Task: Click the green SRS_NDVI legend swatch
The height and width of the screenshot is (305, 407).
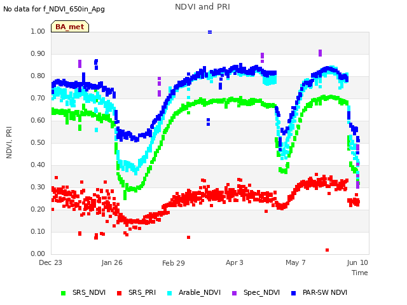Action: click(63, 293)
